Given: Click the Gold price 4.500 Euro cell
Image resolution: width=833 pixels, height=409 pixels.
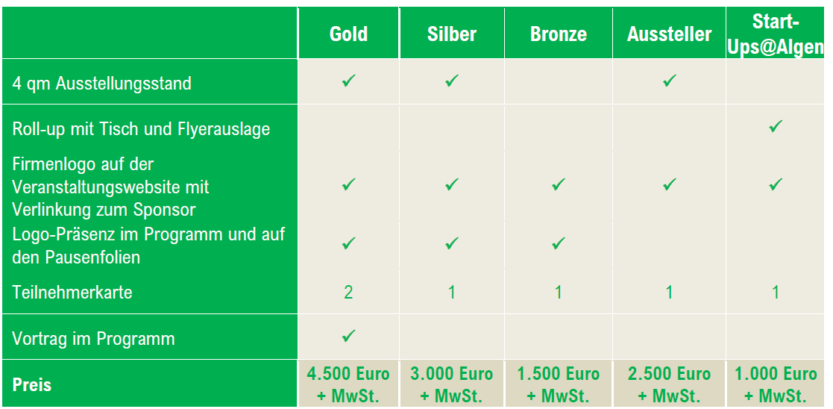Looking at the screenshot, I should pyautogui.click(x=348, y=384).
